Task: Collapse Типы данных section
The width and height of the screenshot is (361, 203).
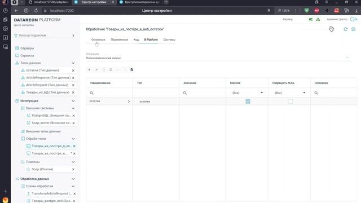Action: (x=73, y=63)
